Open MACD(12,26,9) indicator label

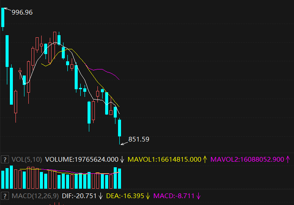35,196
